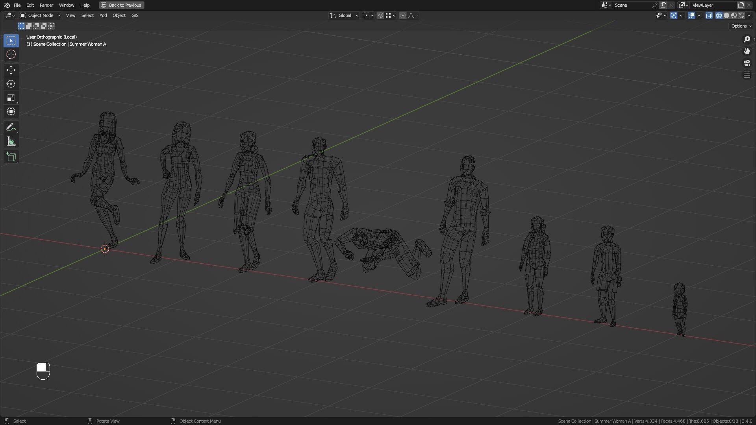Switch to Material Preview shading

click(x=734, y=15)
